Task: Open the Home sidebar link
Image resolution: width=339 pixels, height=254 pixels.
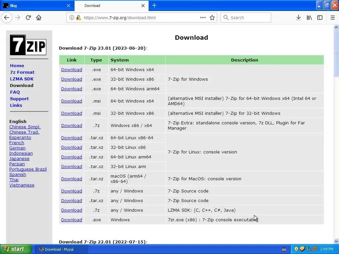Action: click(x=17, y=66)
